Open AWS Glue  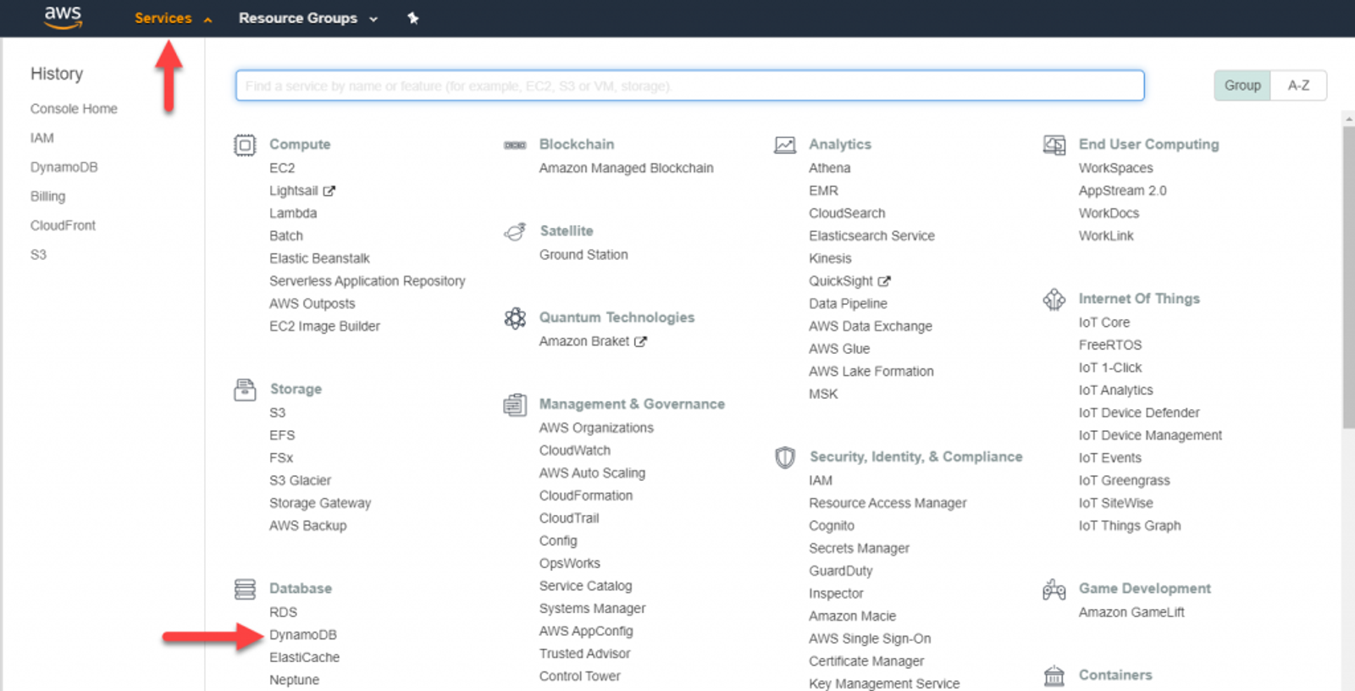(839, 349)
